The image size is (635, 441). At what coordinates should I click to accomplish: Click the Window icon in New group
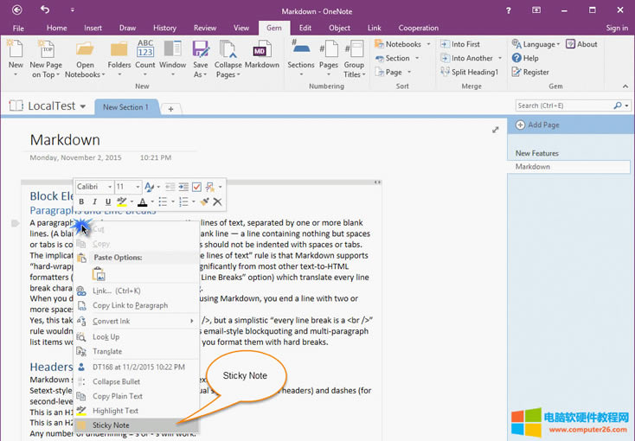coord(172,54)
